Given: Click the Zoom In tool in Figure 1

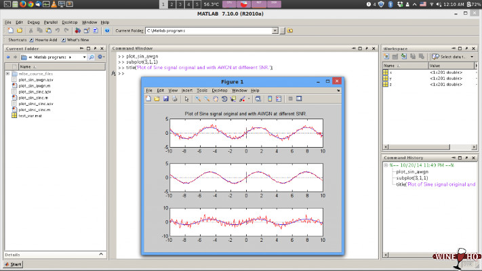Looking at the screenshot, I should point(198,99).
